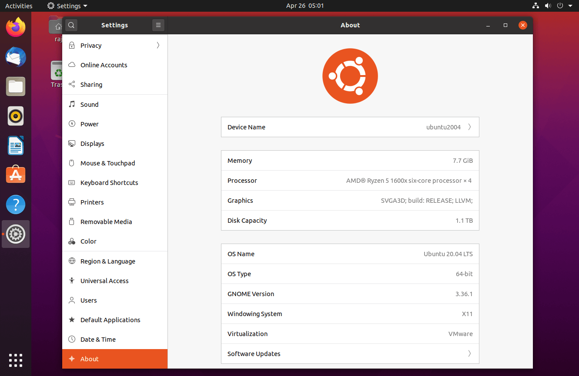Click the Sound music note icon
579x376 pixels.
[72, 104]
